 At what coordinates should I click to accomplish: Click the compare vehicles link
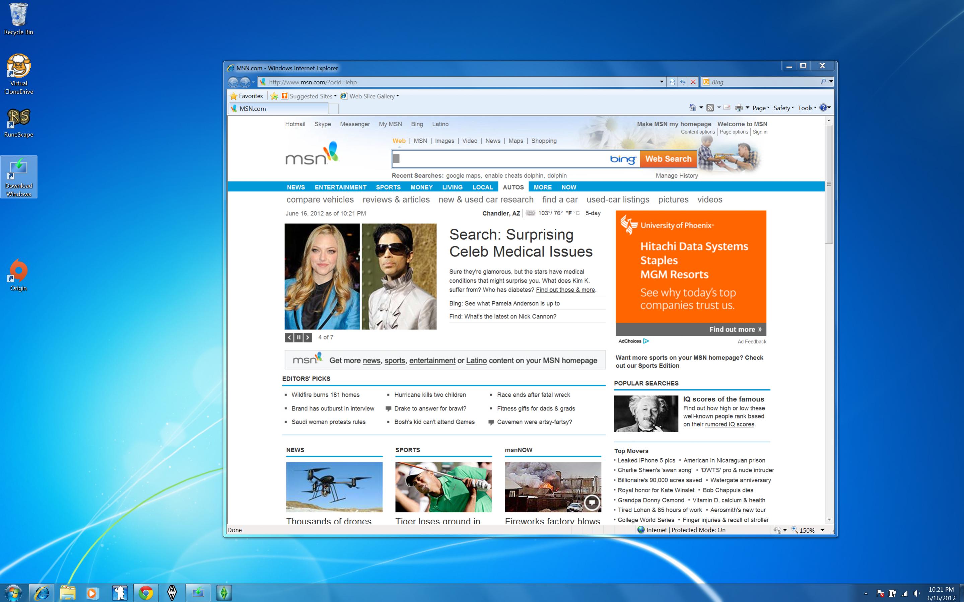coord(320,200)
